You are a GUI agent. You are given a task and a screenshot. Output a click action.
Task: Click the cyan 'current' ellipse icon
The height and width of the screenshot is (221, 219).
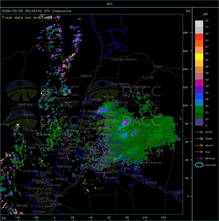[x=199, y=165]
